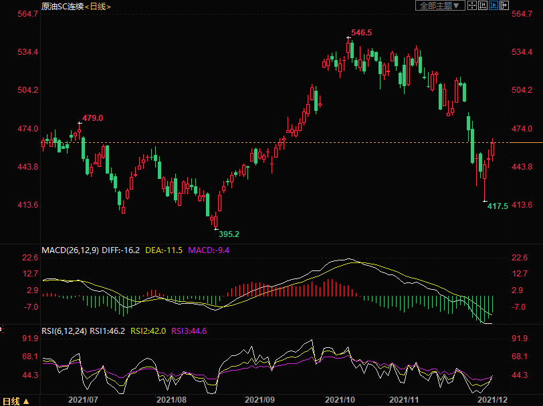Image resolution: width=543 pixels, height=406 pixels.
Task: Click the crosshair cursor icon in top toolbar
Action: coord(471,5)
